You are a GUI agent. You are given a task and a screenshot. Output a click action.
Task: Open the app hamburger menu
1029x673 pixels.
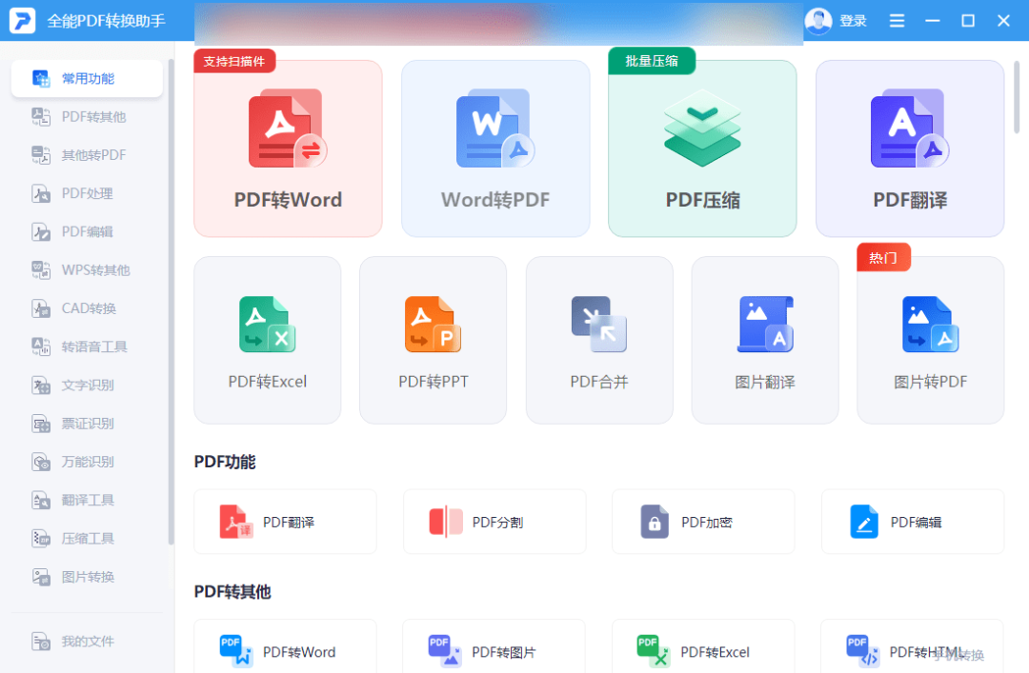click(x=896, y=20)
